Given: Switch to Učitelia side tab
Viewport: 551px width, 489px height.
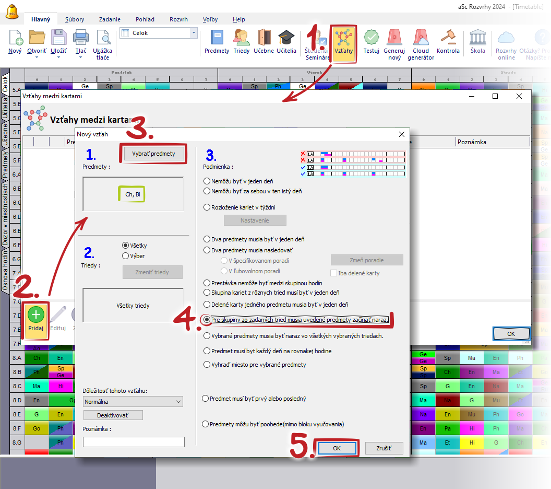Looking at the screenshot, I should pos(5,108).
